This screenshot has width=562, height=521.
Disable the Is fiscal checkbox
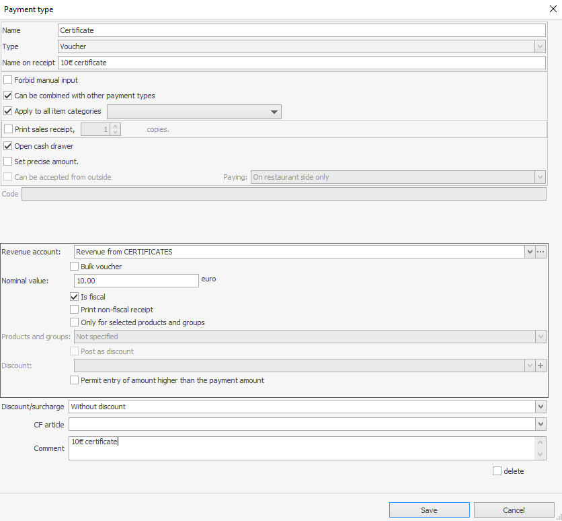coord(75,297)
